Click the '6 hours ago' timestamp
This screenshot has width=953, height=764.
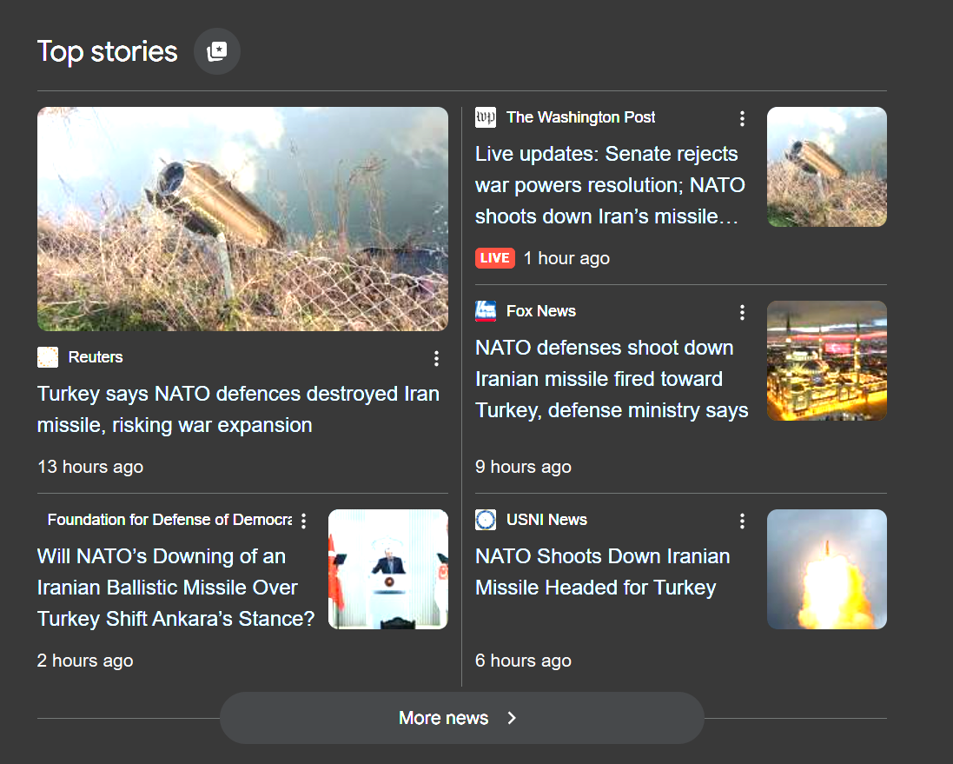[523, 661]
